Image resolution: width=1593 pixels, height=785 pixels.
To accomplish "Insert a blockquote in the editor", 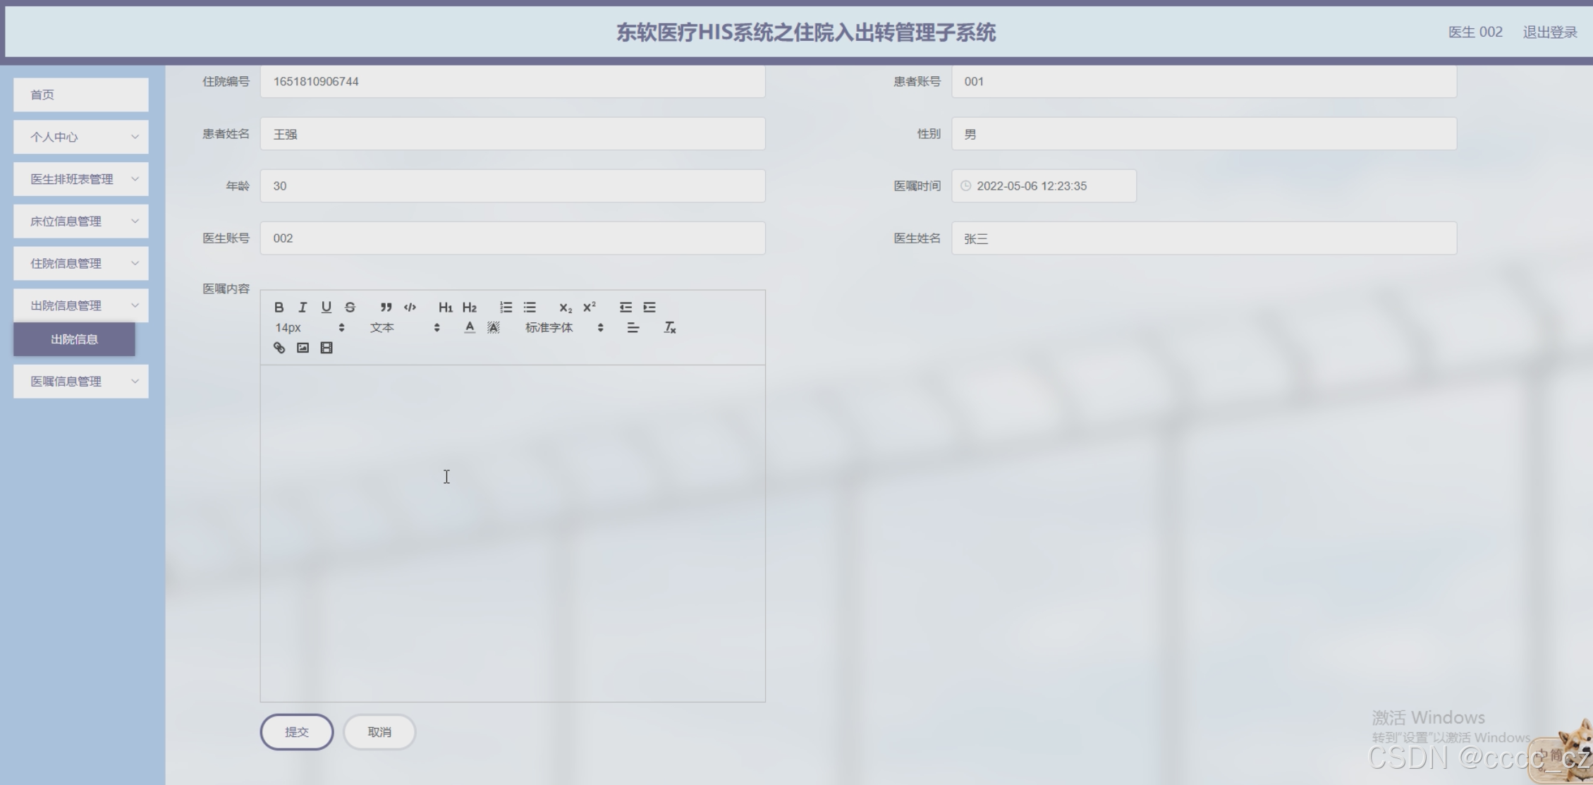I will tap(386, 308).
